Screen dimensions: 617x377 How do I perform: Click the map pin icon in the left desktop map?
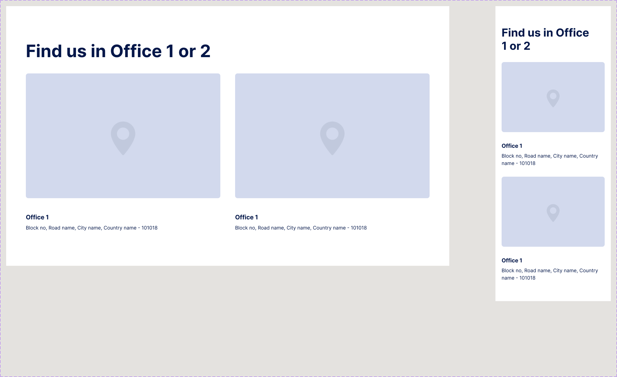(x=123, y=138)
